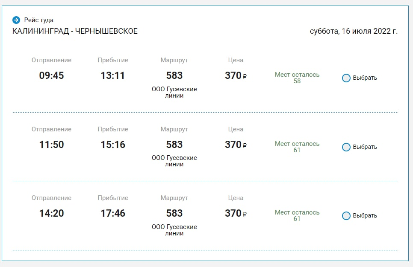Pick the 14:20 departure radio button

click(x=346, y=216)
